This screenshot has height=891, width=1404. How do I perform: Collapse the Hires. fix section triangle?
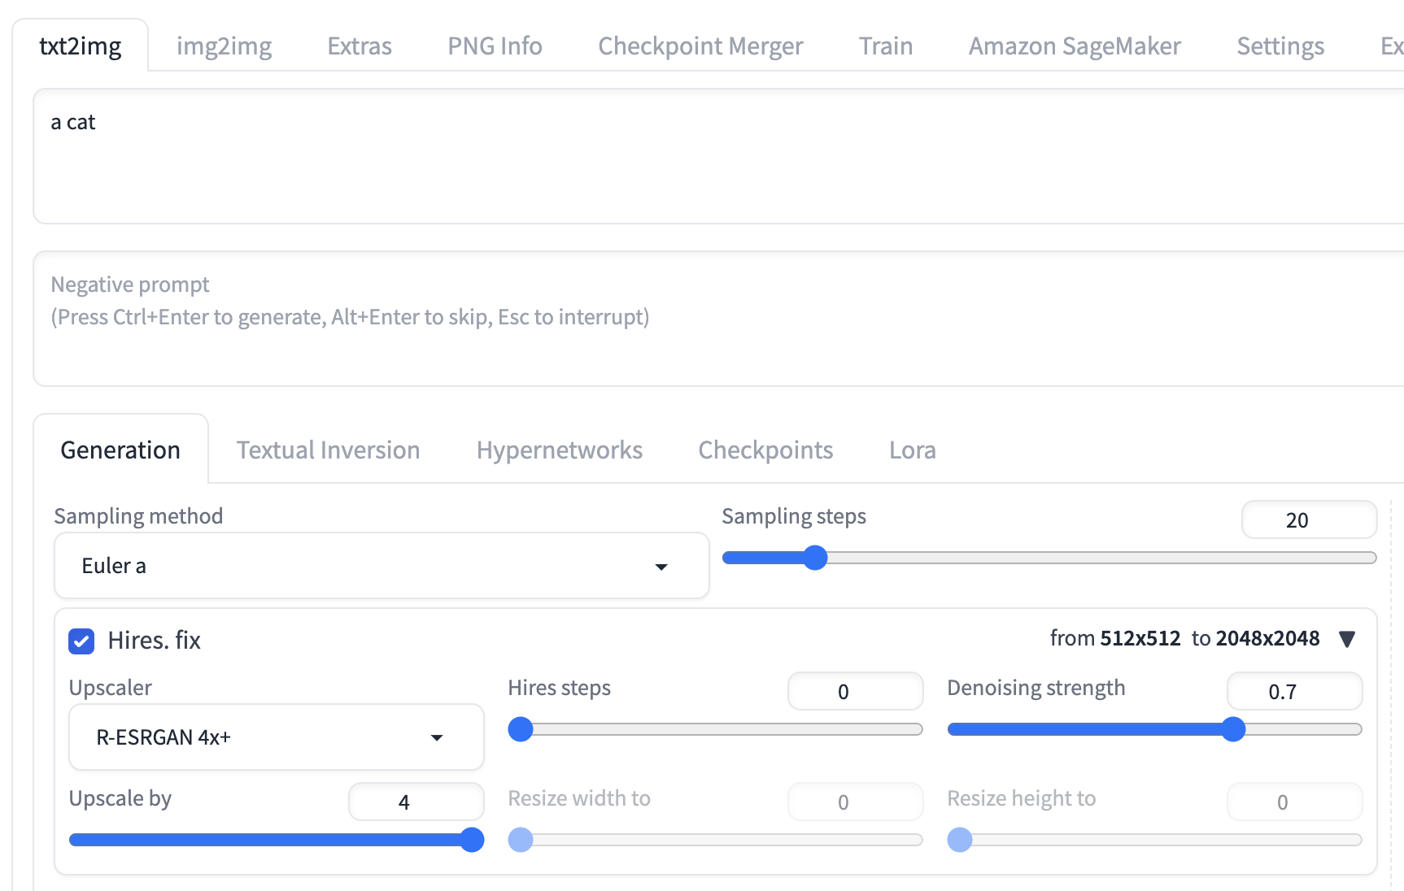pos(1346,640)
